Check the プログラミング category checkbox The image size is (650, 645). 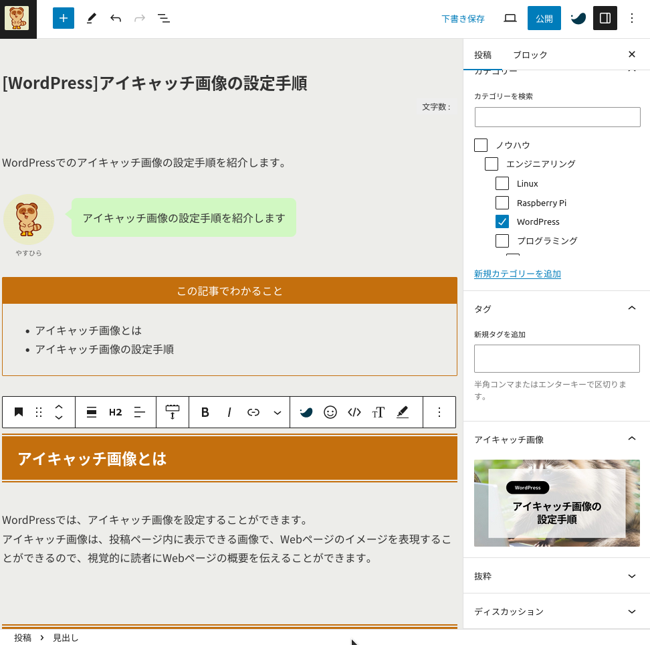[502, 241]
